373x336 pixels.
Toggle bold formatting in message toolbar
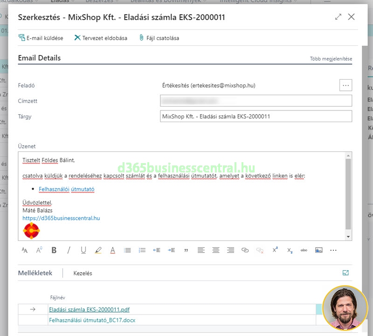(54, 250)
